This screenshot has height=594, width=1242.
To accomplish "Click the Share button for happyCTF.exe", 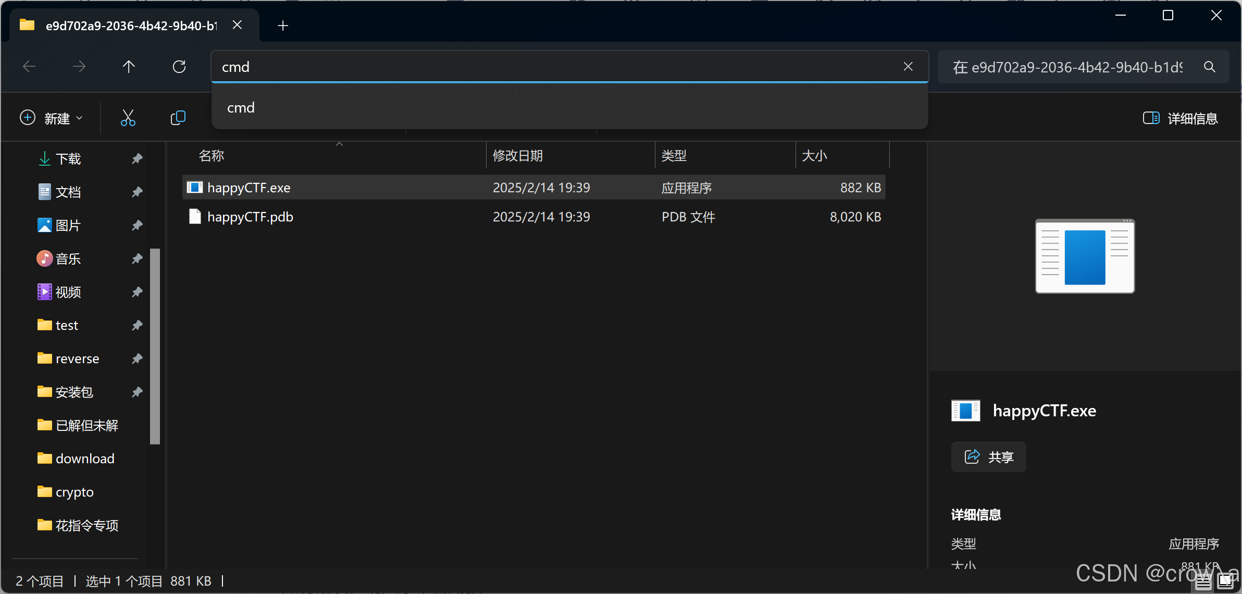I will coord(988,457).
